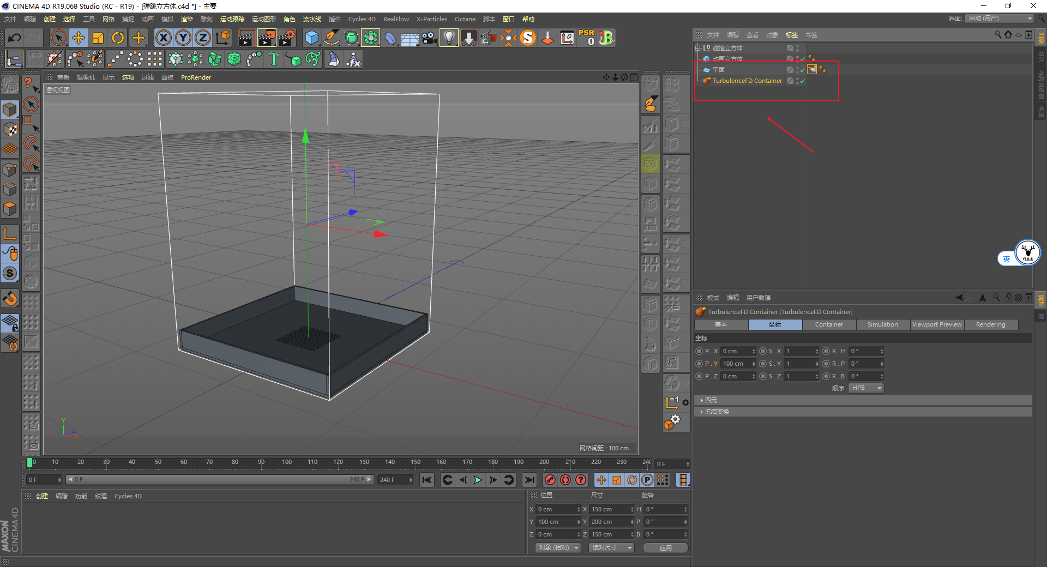Viewport: 1047px width, 567px height.
Task: Click the Render to Picture Viewer icon
Action: [266, 38]
